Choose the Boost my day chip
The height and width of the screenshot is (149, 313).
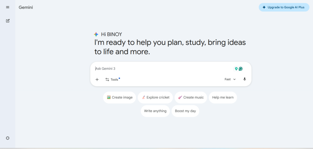pos(185,111)
